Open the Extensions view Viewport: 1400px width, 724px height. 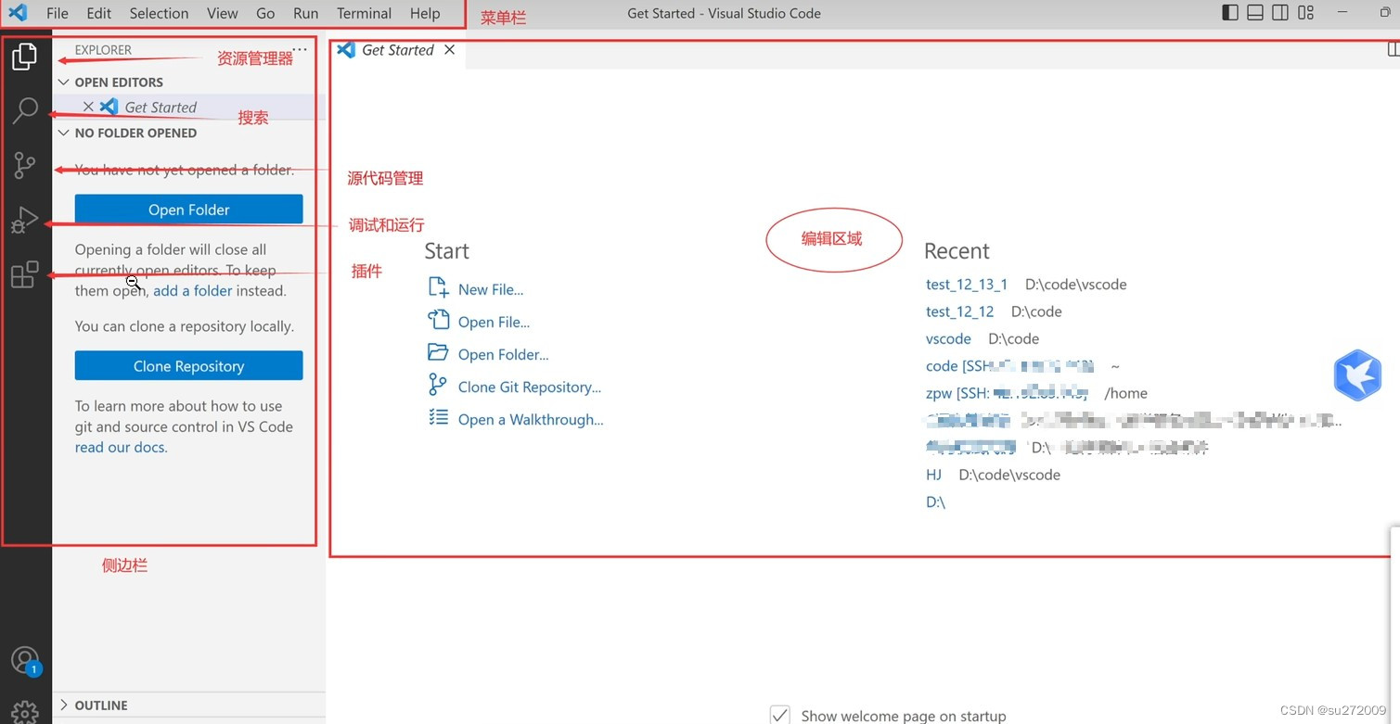[24, 274]
